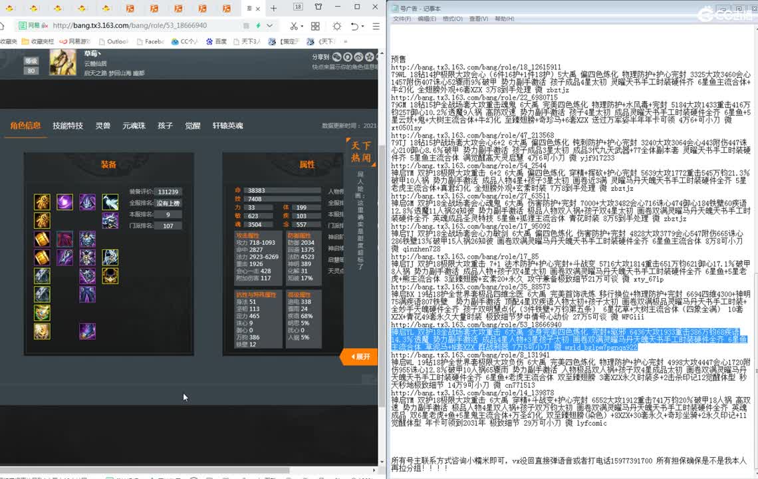
Task: Click the purple orb equipment icon
Action: (x=64, y=202)
